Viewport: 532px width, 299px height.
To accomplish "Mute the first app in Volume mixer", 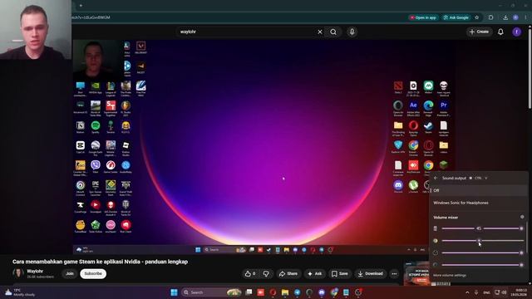I will pos(436,228).
